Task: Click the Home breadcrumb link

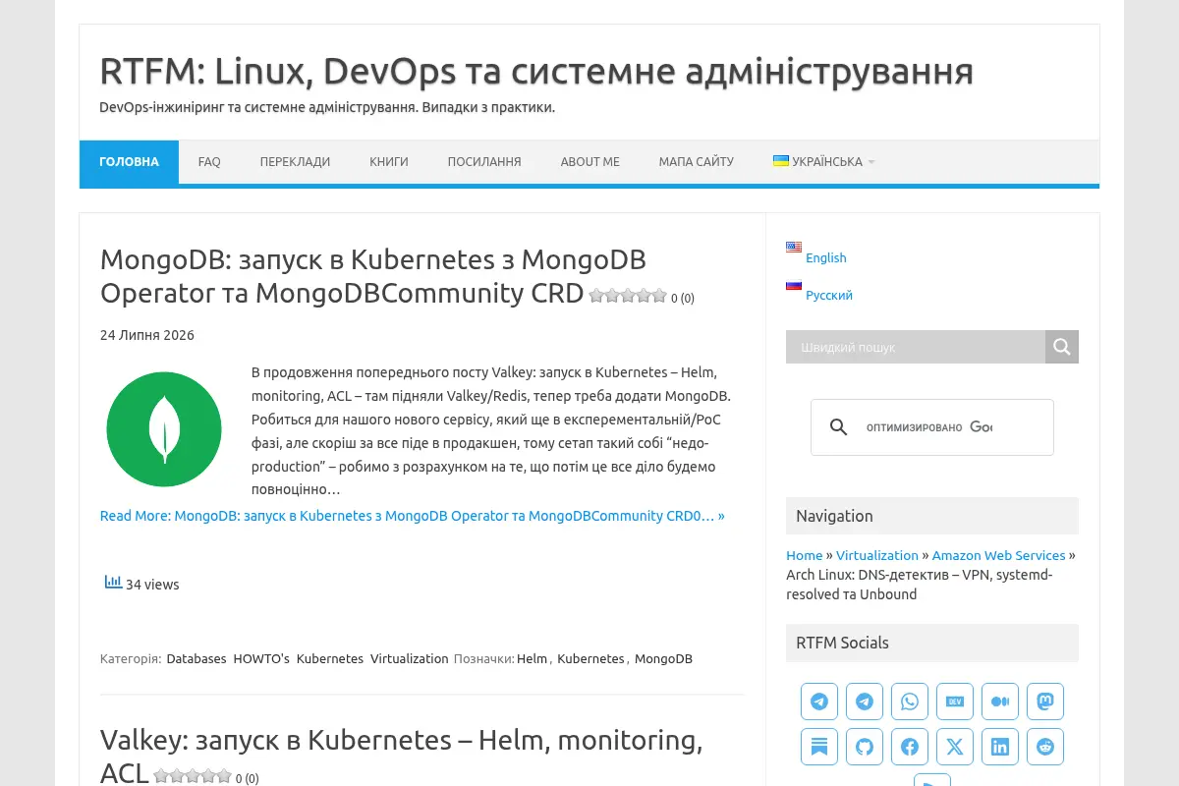Action: pos(804,555)
